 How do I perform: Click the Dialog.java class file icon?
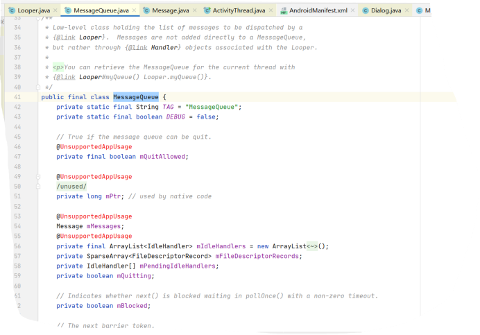pyautogui.click(x=366, y=10)
